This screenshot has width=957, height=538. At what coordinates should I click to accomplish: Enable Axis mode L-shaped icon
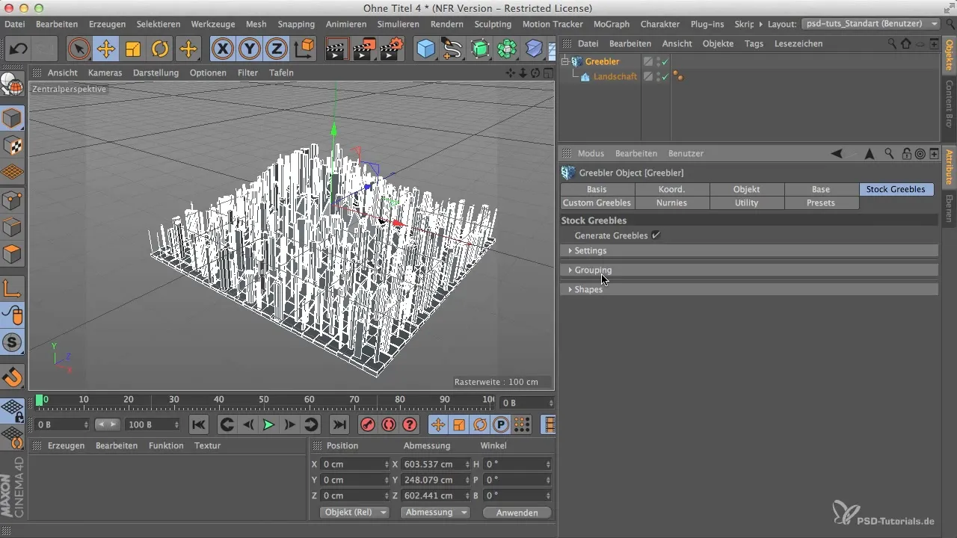(13, 288)
